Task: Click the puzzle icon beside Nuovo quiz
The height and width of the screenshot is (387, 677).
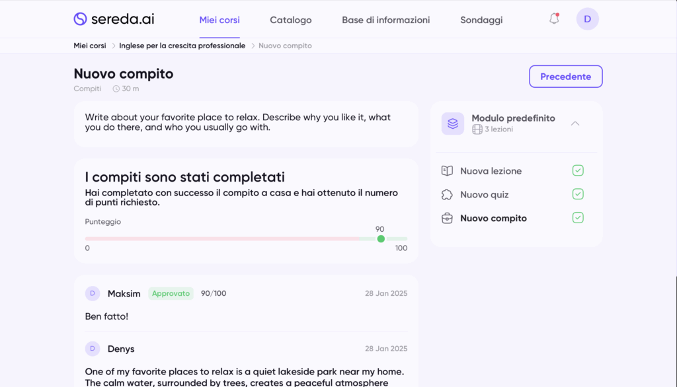Action: 447,195
